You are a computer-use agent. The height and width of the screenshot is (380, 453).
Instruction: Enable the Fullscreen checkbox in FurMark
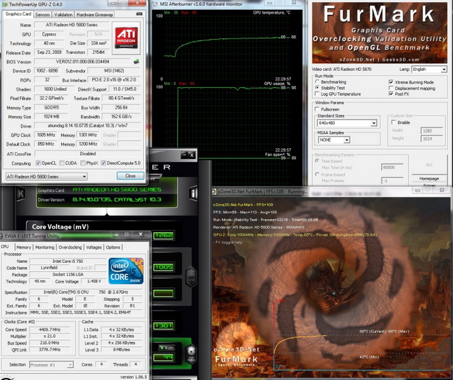317,109
